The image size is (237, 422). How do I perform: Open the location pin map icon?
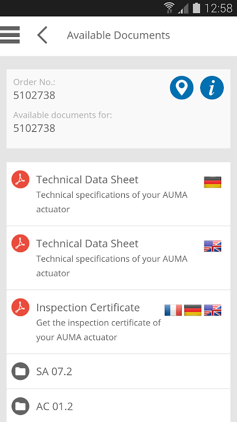(x=182, y=88)
